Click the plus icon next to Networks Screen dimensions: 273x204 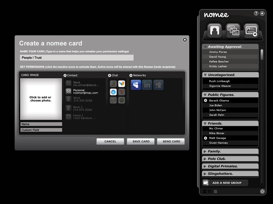131,75
